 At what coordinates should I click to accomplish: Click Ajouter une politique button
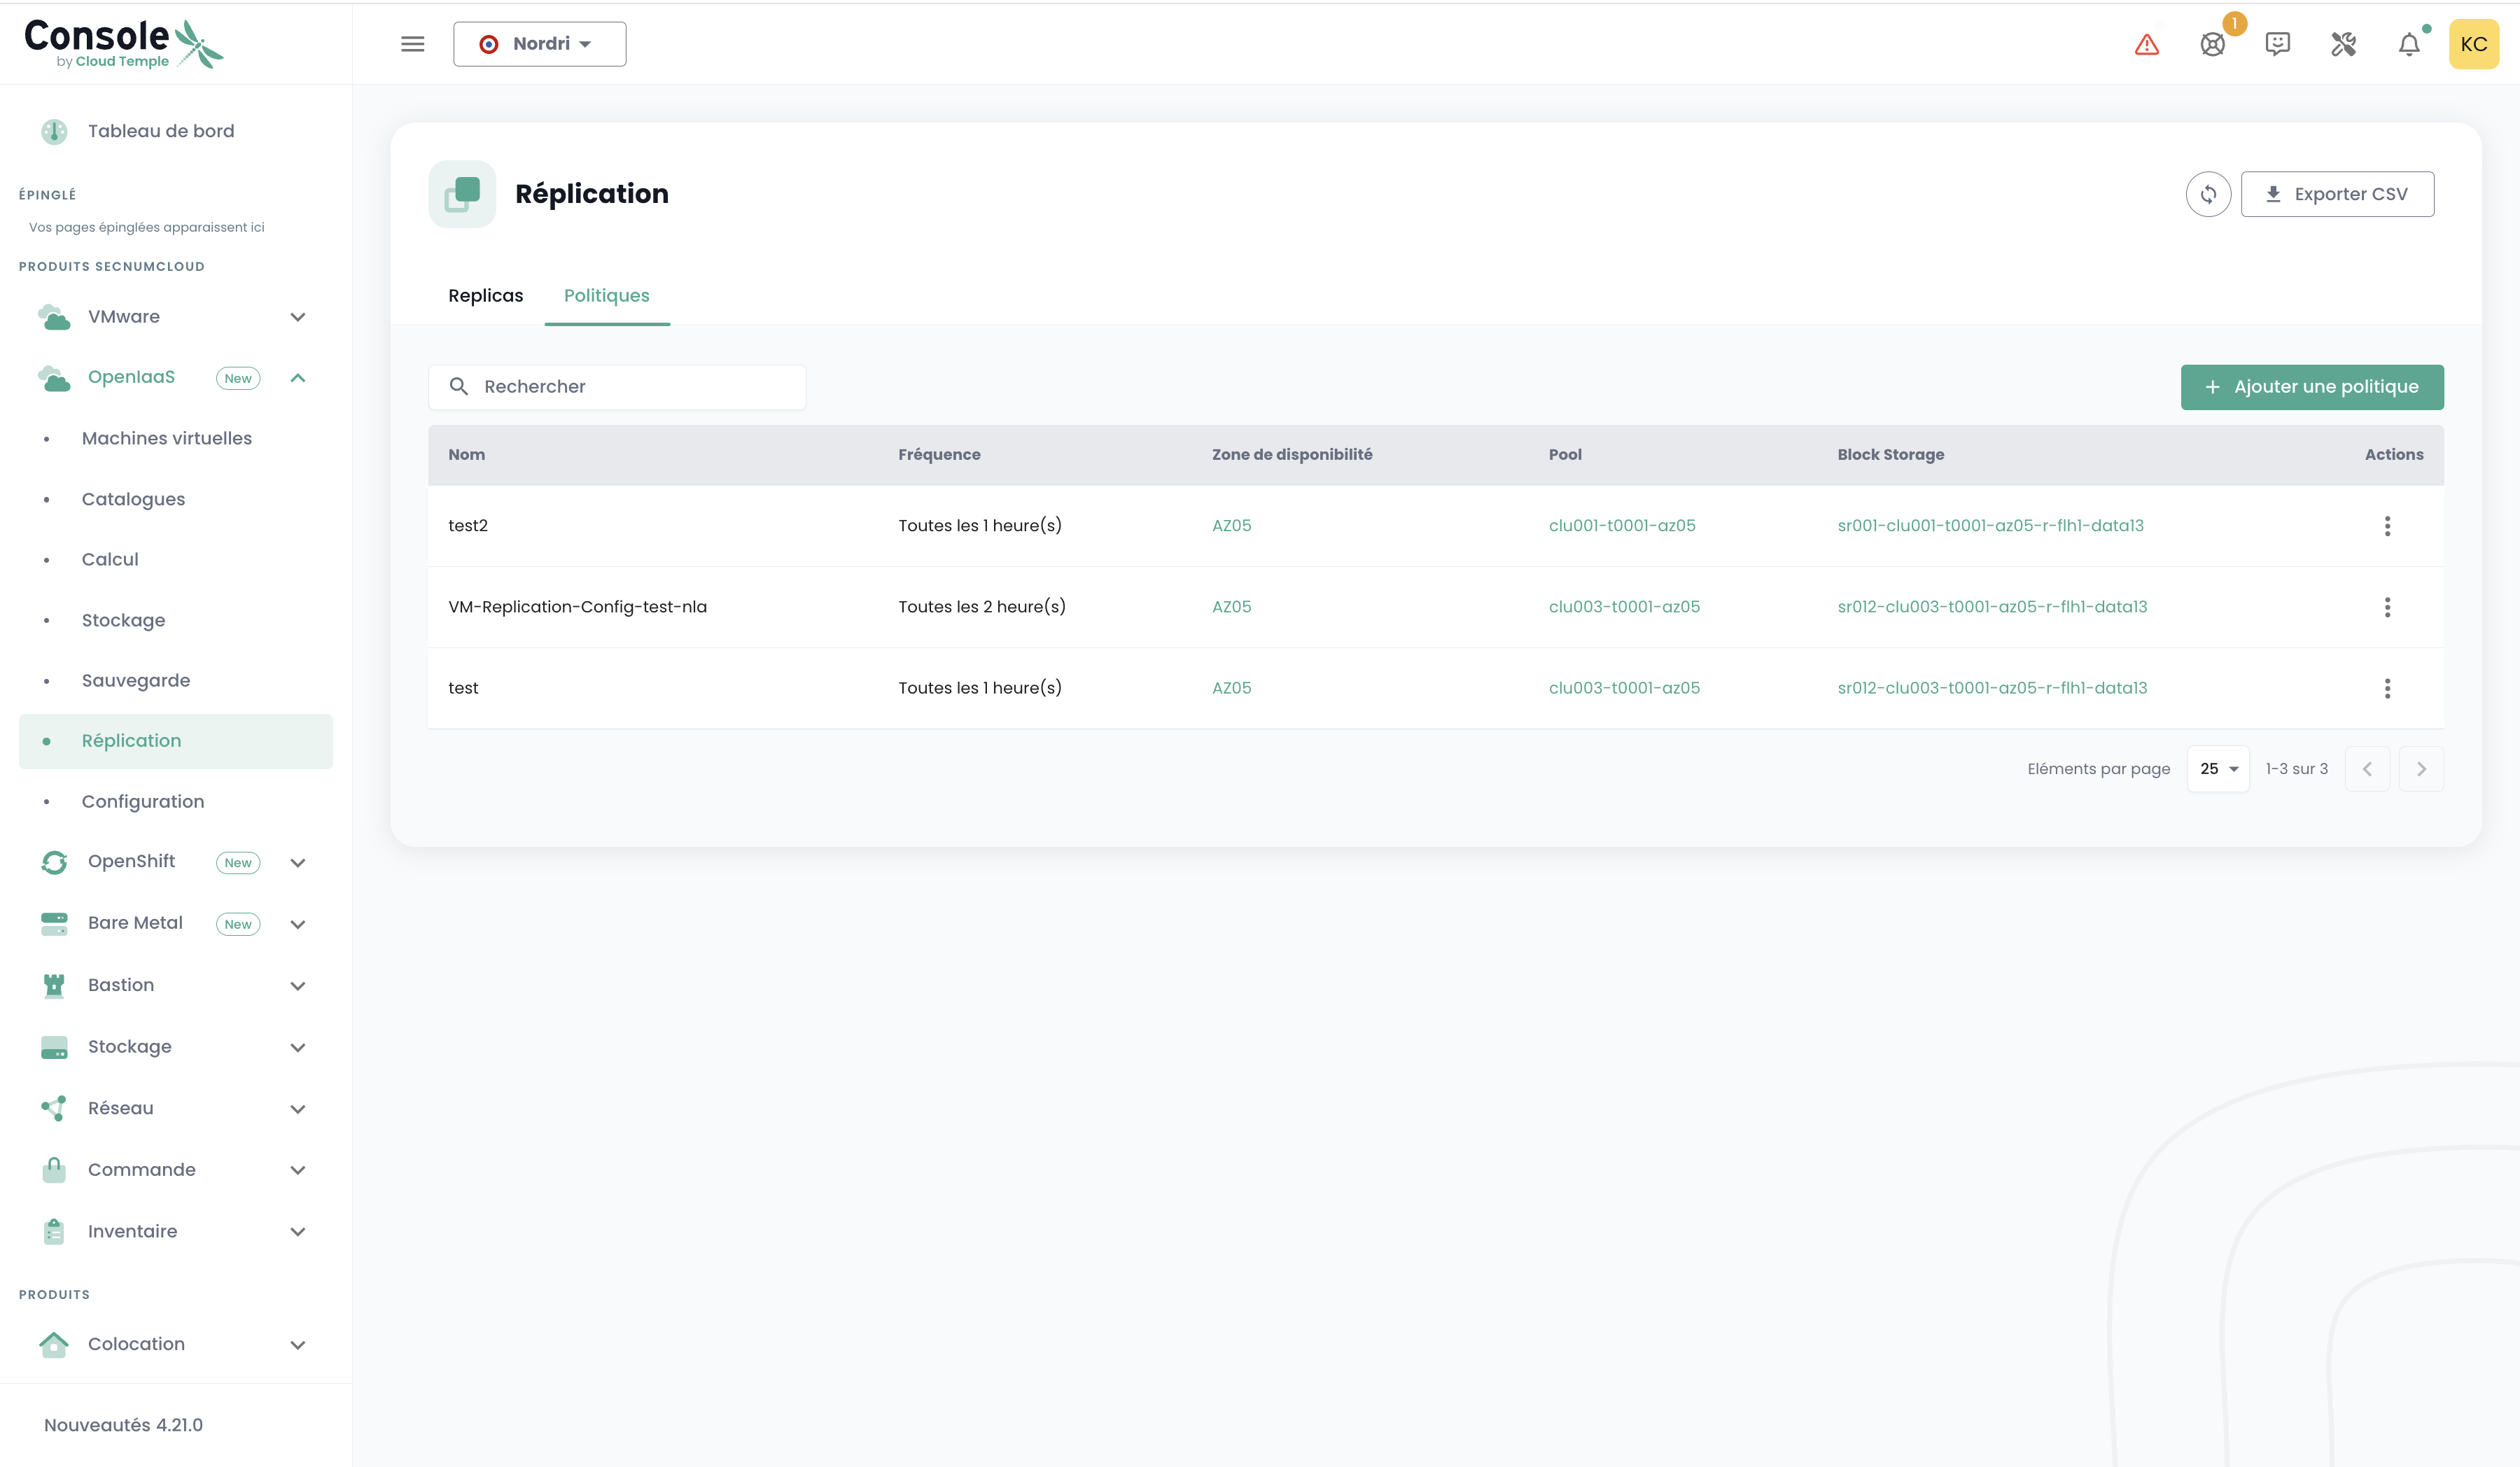2311,387
